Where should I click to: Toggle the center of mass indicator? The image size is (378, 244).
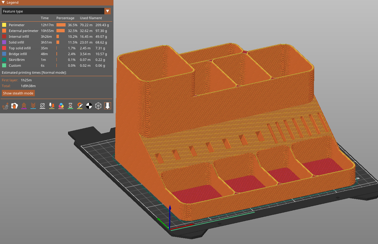click(x=89, y=106)
